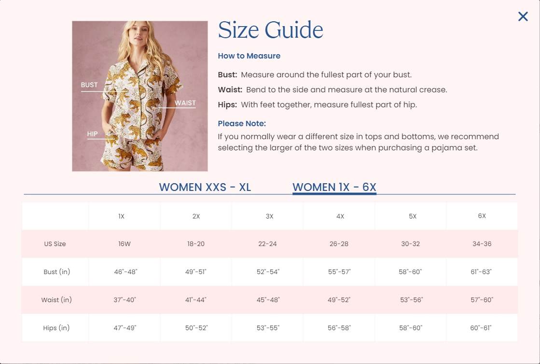
Task: Click the 2X column header
Action: pos(196,217)
